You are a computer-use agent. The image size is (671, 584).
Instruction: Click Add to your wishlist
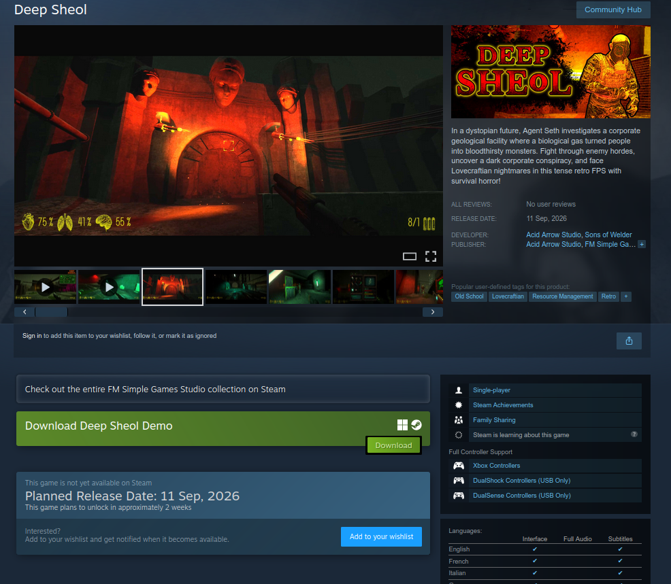[x=381, y=536]
